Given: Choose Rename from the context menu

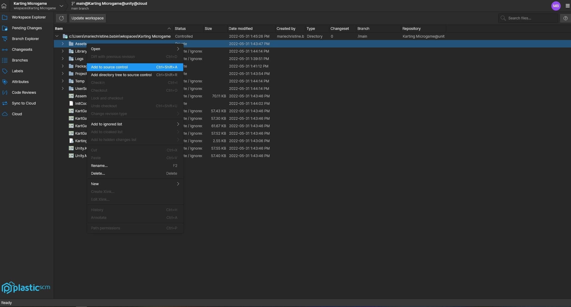Looking at the screenshot, I should [x=99, y=165].
